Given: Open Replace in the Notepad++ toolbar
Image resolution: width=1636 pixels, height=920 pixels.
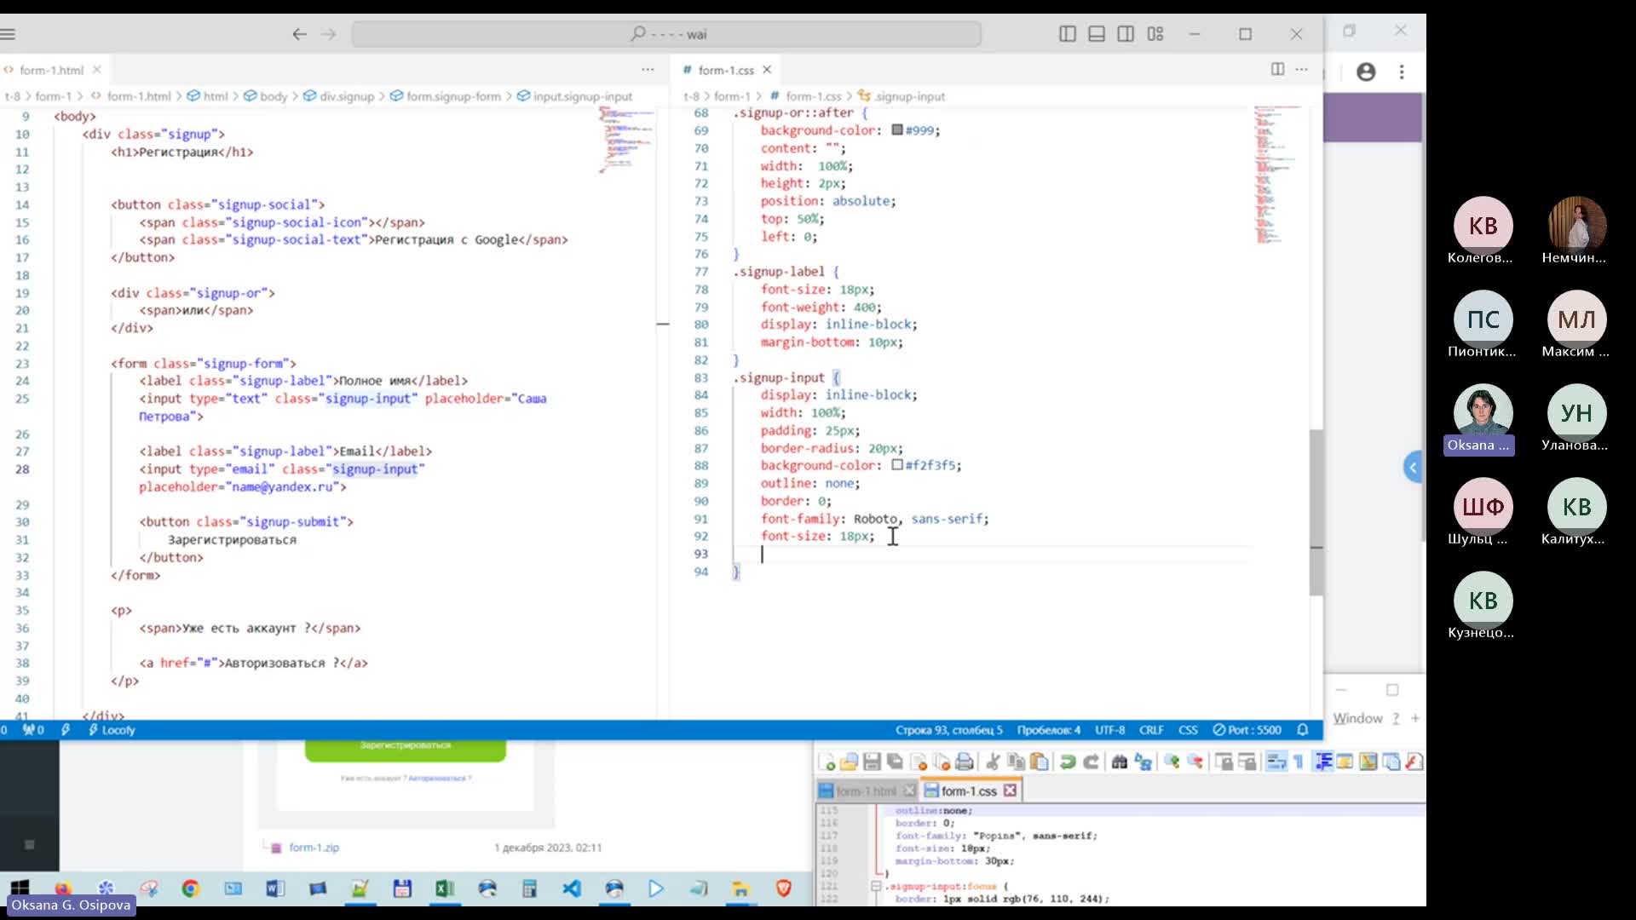Looking at the screenshot, I should [1143, 762].
